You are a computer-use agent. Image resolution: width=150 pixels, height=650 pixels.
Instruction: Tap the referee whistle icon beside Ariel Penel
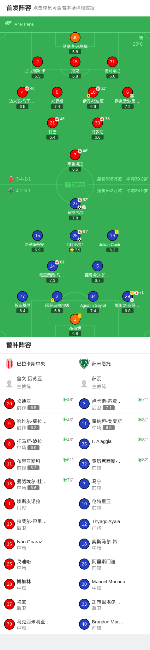point(8,23)
